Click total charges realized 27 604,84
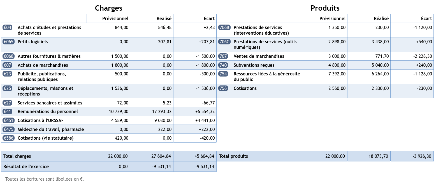The image size is (436, 186). pyautogui.click(x=161, y=156)
